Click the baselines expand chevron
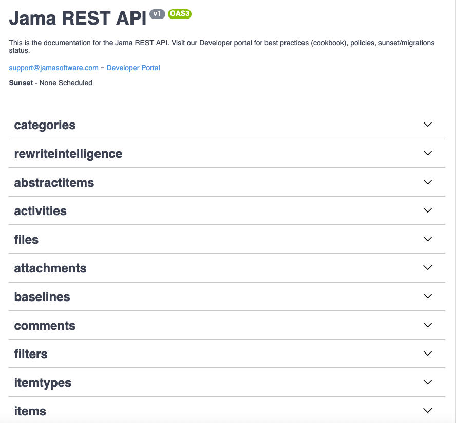The width and height of the screenshot is (456, 423). click(x=427, y=296)
